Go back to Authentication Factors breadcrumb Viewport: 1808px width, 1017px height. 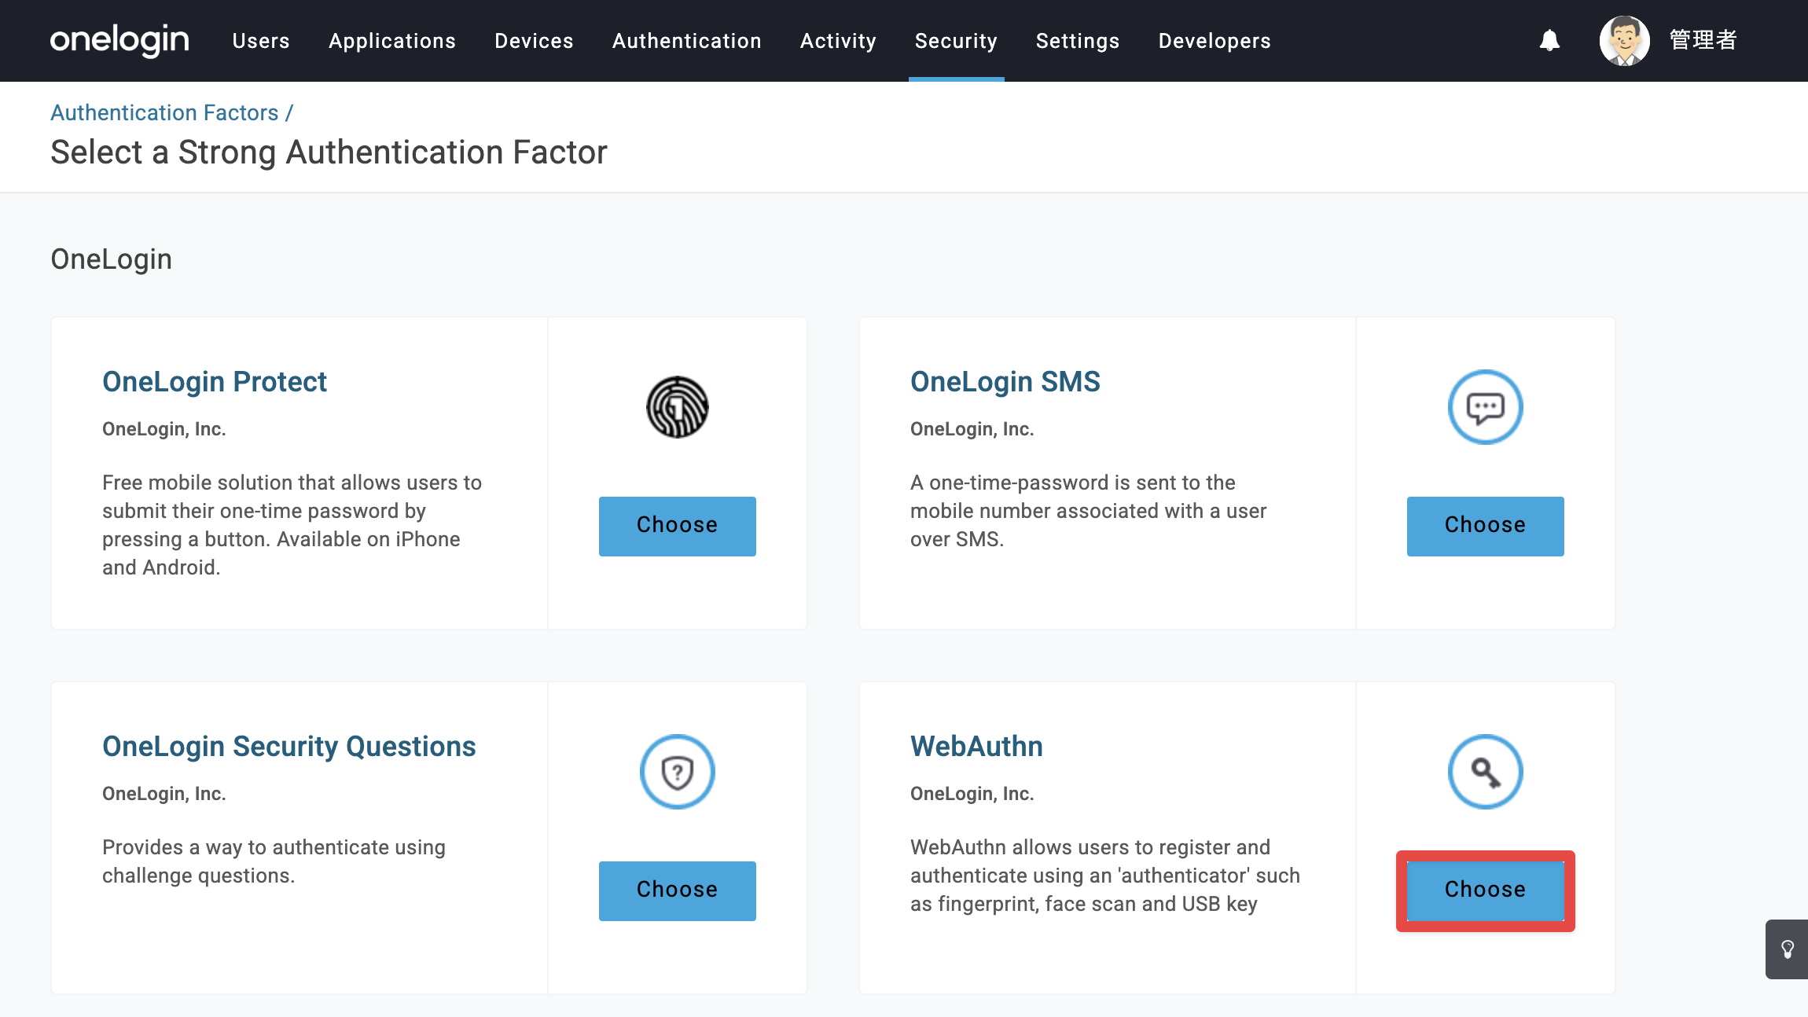coord(164,112)
